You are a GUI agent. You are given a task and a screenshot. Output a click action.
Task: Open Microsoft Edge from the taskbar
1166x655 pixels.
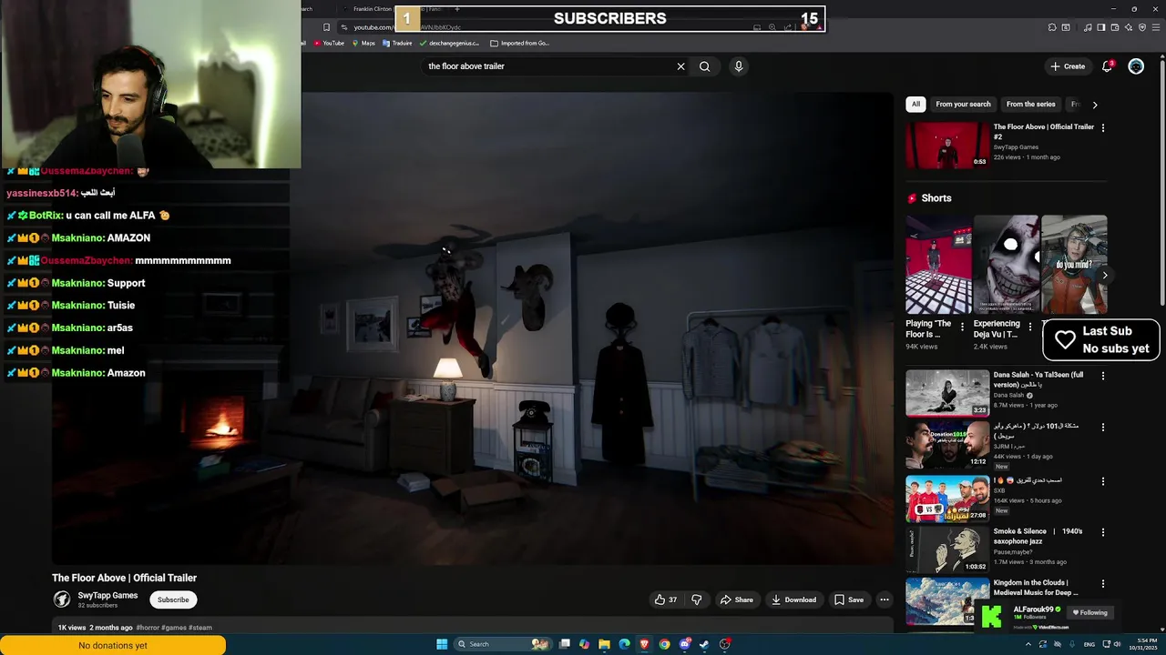point(624,644)
